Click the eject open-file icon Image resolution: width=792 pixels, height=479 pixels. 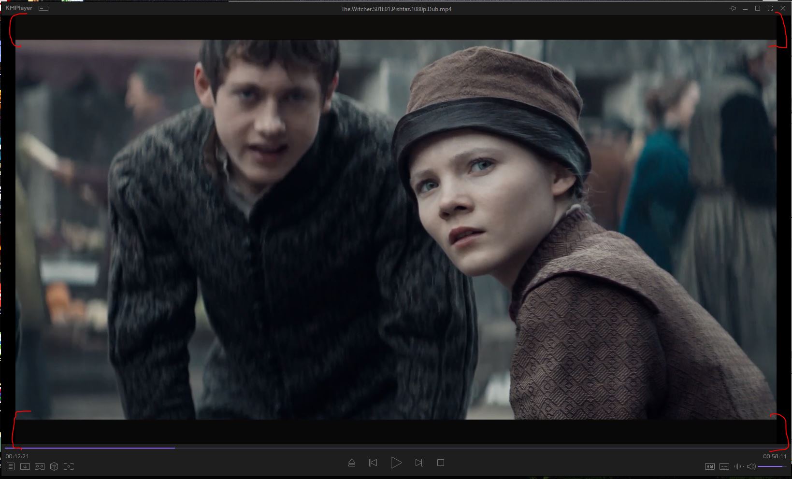click(x=352, y=463)
